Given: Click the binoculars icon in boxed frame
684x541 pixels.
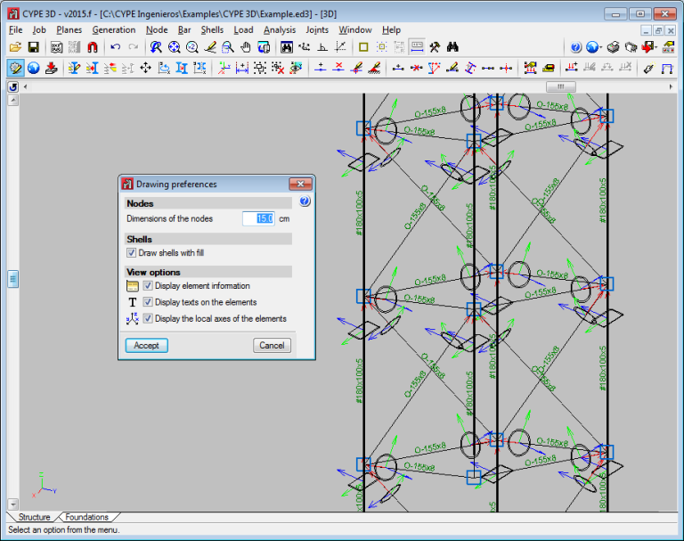Looking at the screenshot, I should coord(287,47).
